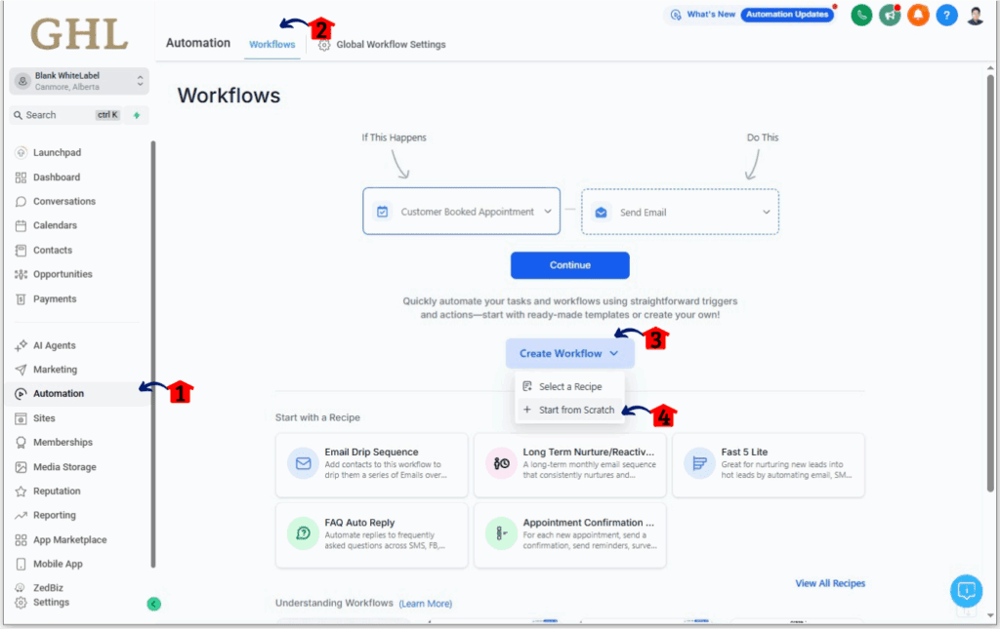Click the Automation Updates badge

[787, 14]
